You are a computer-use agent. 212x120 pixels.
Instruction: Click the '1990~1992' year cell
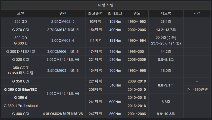click(x=137, y=22)
